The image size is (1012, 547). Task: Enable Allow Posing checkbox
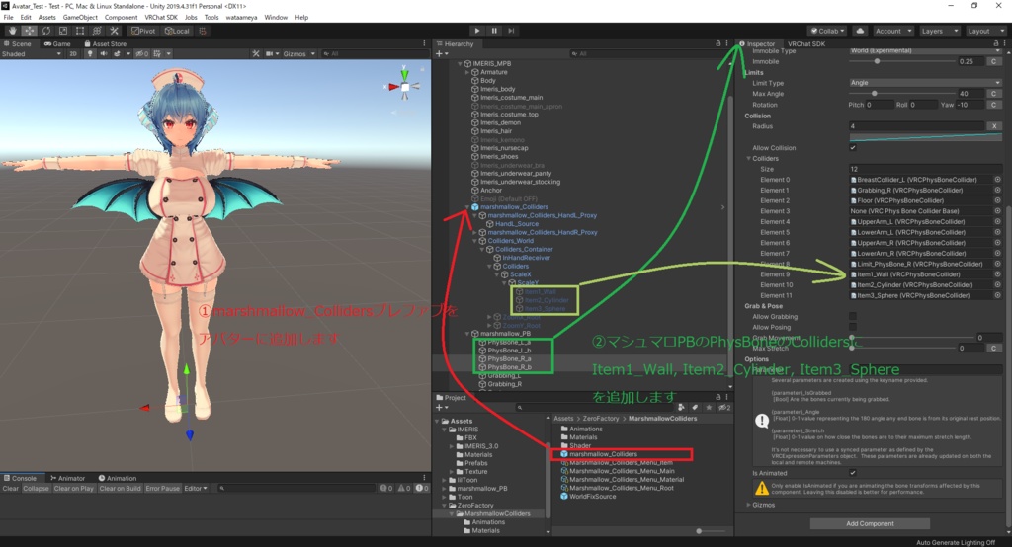(x=853, y=327)
